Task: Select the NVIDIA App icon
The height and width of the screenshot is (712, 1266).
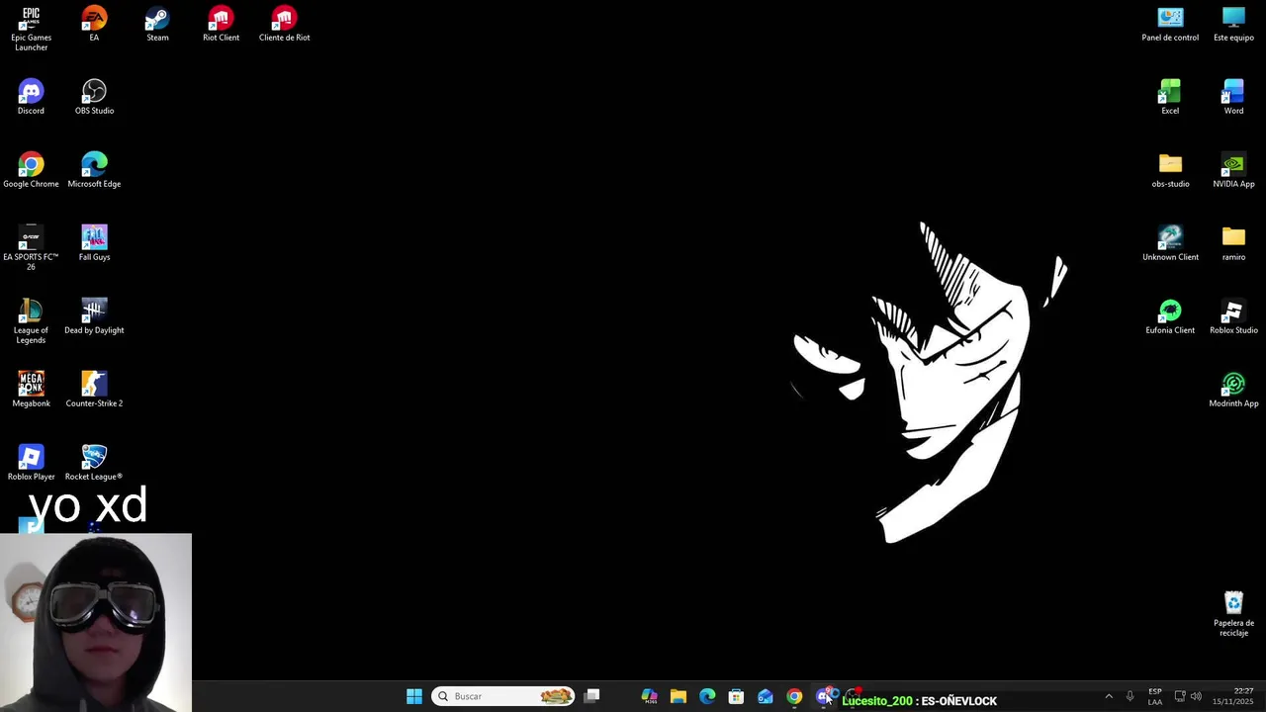Action: pos(1233,171)
